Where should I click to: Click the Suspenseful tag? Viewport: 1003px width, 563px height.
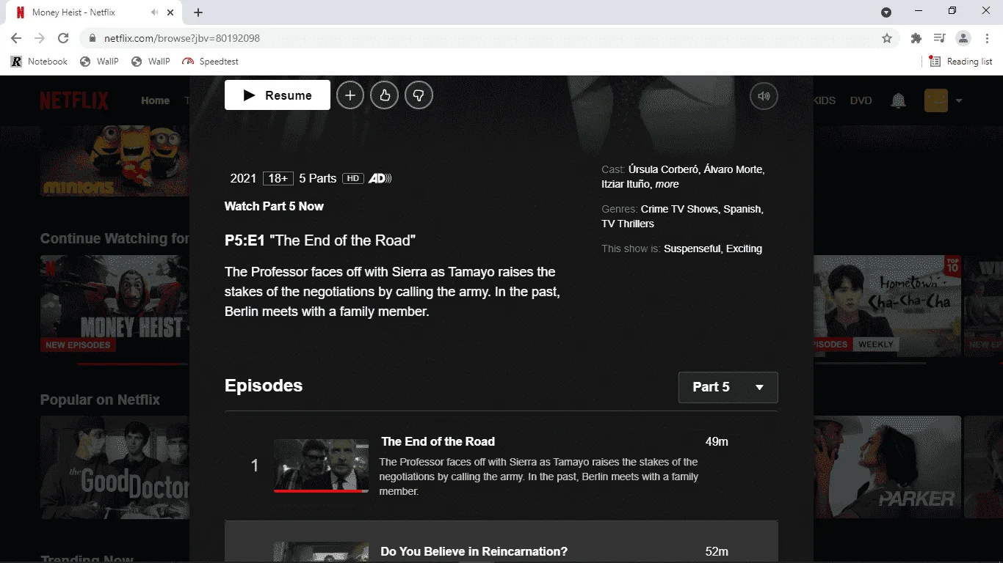pyautogui.click(x=692, y=249)
